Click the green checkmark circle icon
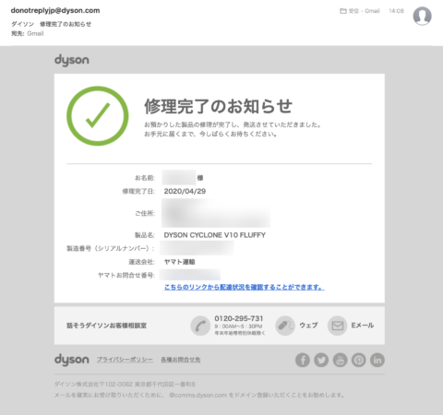Screen dimensions: 443x415 98,116
